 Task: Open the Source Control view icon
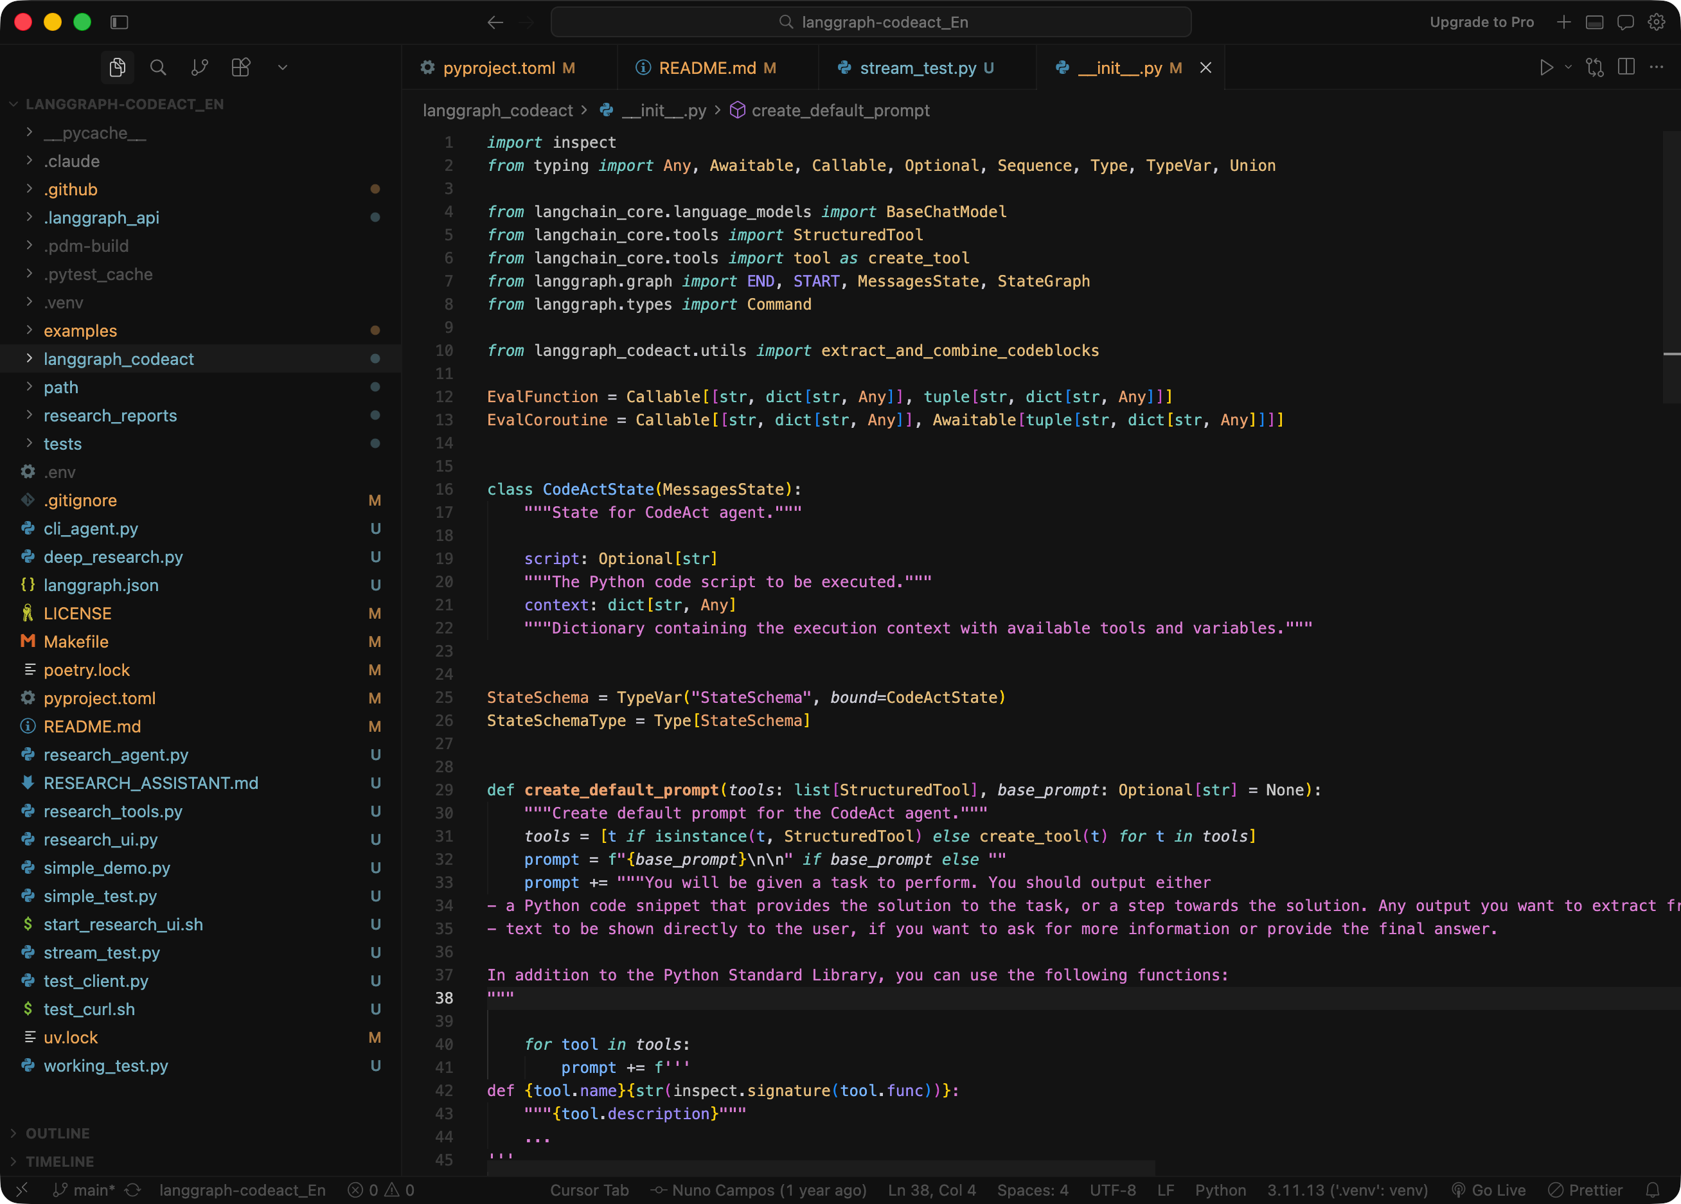(x=199, y=67)
